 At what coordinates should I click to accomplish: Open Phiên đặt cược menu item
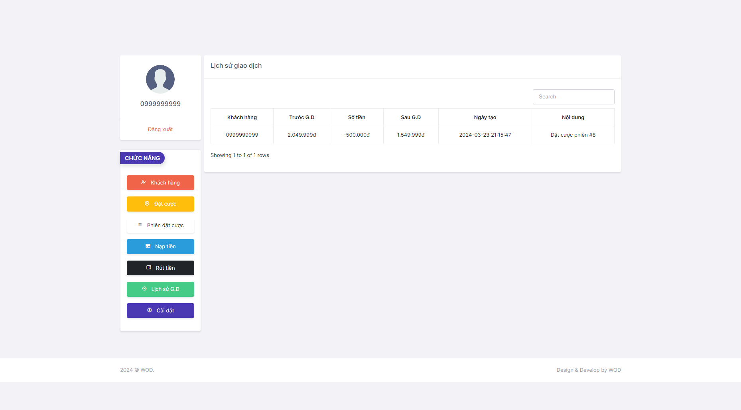160,225
